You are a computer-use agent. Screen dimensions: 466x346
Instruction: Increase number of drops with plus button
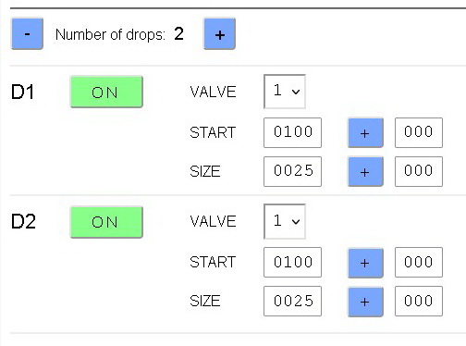[219, 33]
